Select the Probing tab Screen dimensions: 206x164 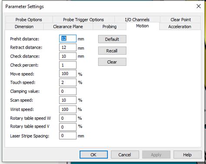click(x=110, y=26)
